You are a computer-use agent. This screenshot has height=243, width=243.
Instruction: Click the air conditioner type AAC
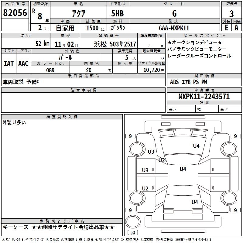(23, 63)
